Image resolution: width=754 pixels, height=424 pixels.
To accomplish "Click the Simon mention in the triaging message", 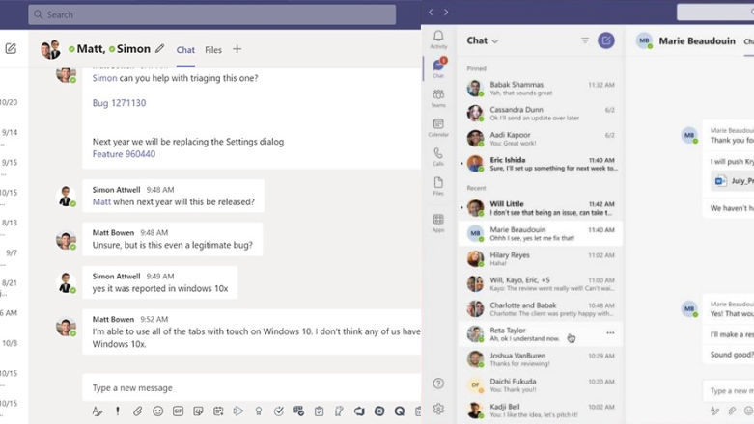I will pos(104,78).
